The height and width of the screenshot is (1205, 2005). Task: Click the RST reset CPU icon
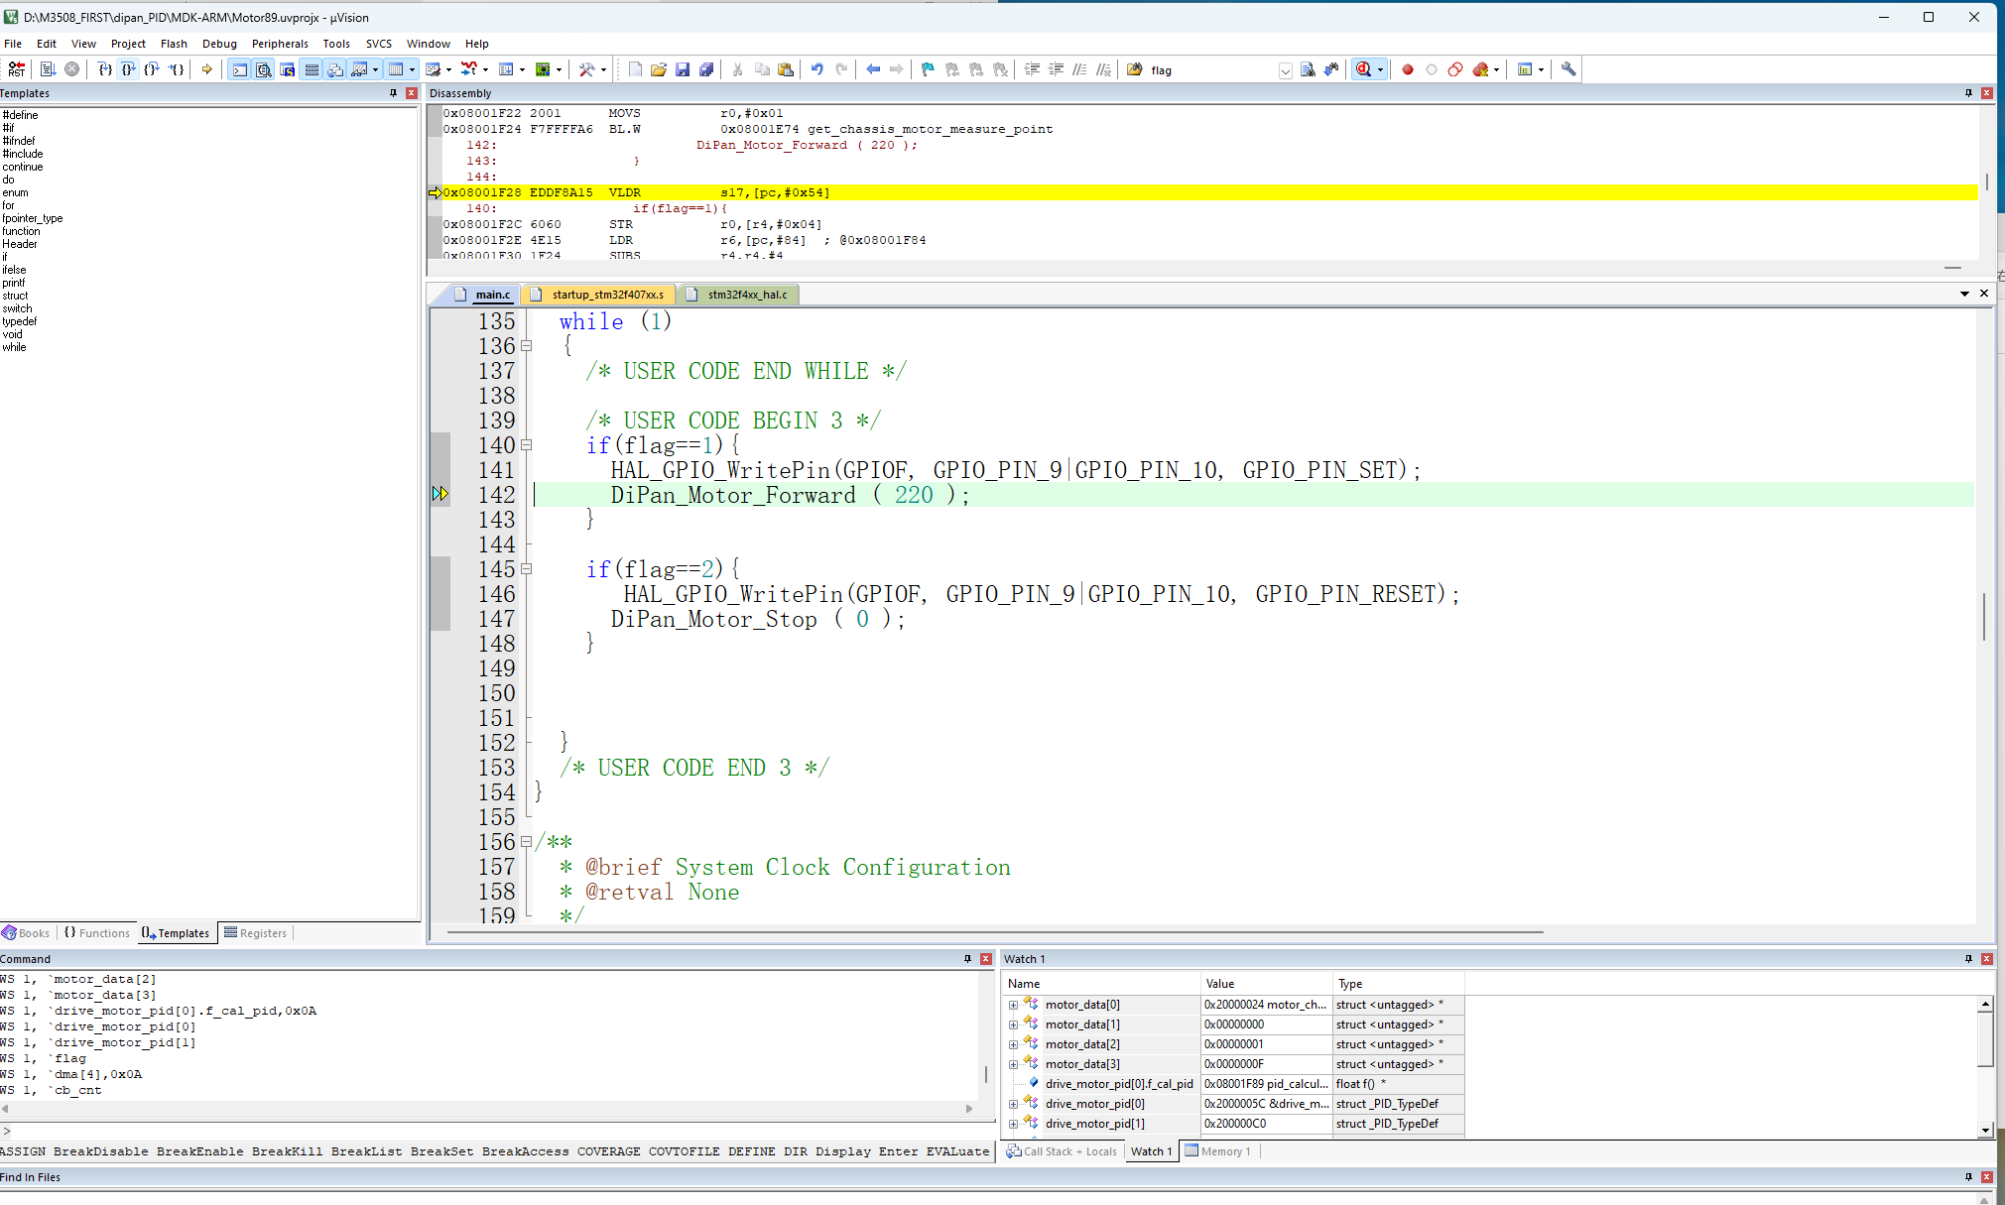tap(17, 69)
